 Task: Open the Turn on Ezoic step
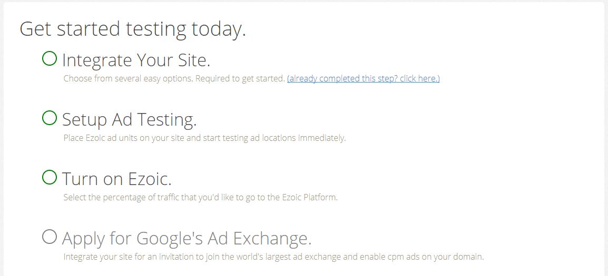coord(117,178)
